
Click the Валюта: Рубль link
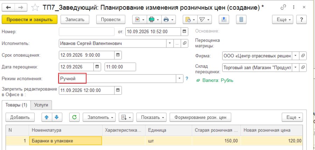[218, 80]
